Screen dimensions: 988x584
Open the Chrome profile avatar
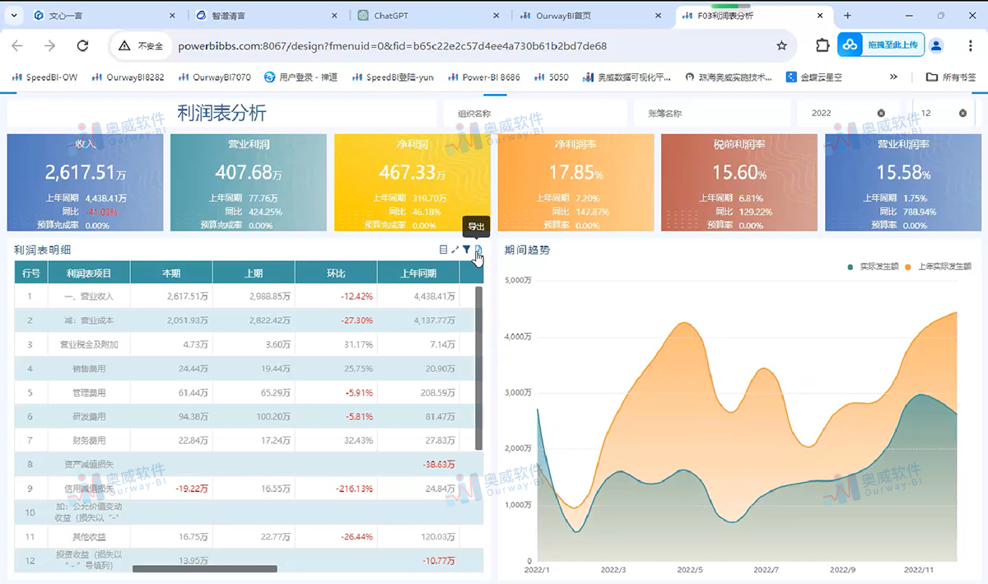point(936,46)
